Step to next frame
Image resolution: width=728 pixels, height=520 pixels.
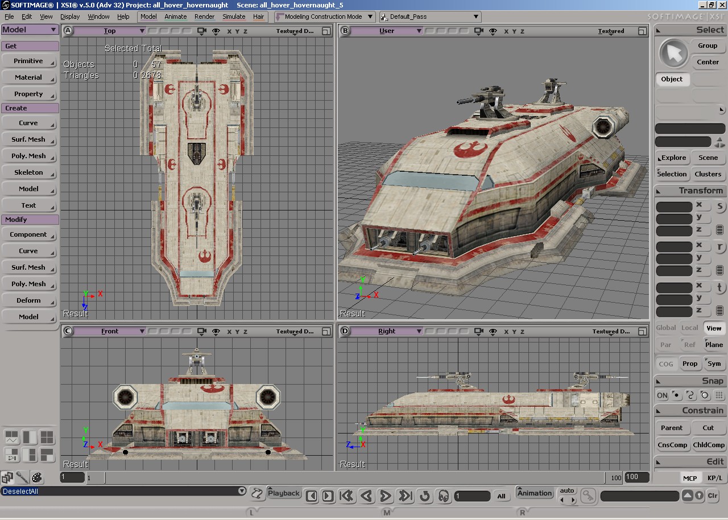(x=328, y=496)
